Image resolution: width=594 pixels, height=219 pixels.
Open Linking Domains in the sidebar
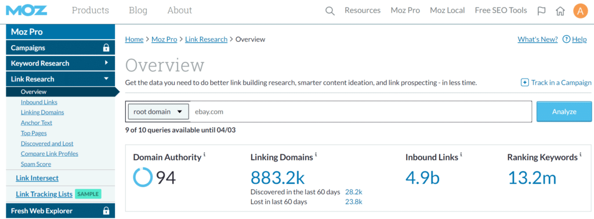click(42, 112)
